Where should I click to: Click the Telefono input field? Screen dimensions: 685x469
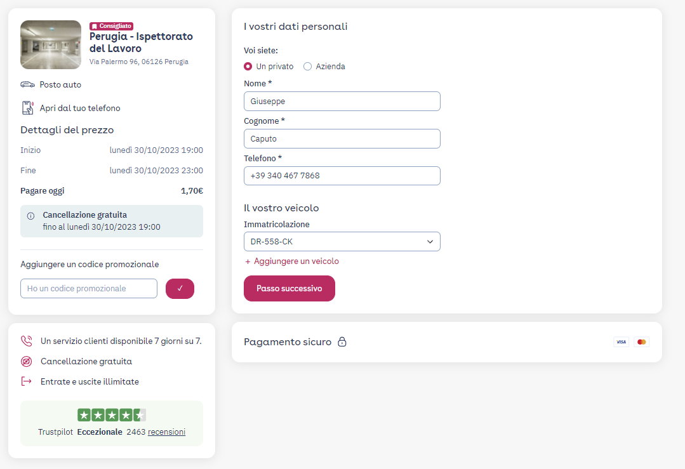point(342,176)
